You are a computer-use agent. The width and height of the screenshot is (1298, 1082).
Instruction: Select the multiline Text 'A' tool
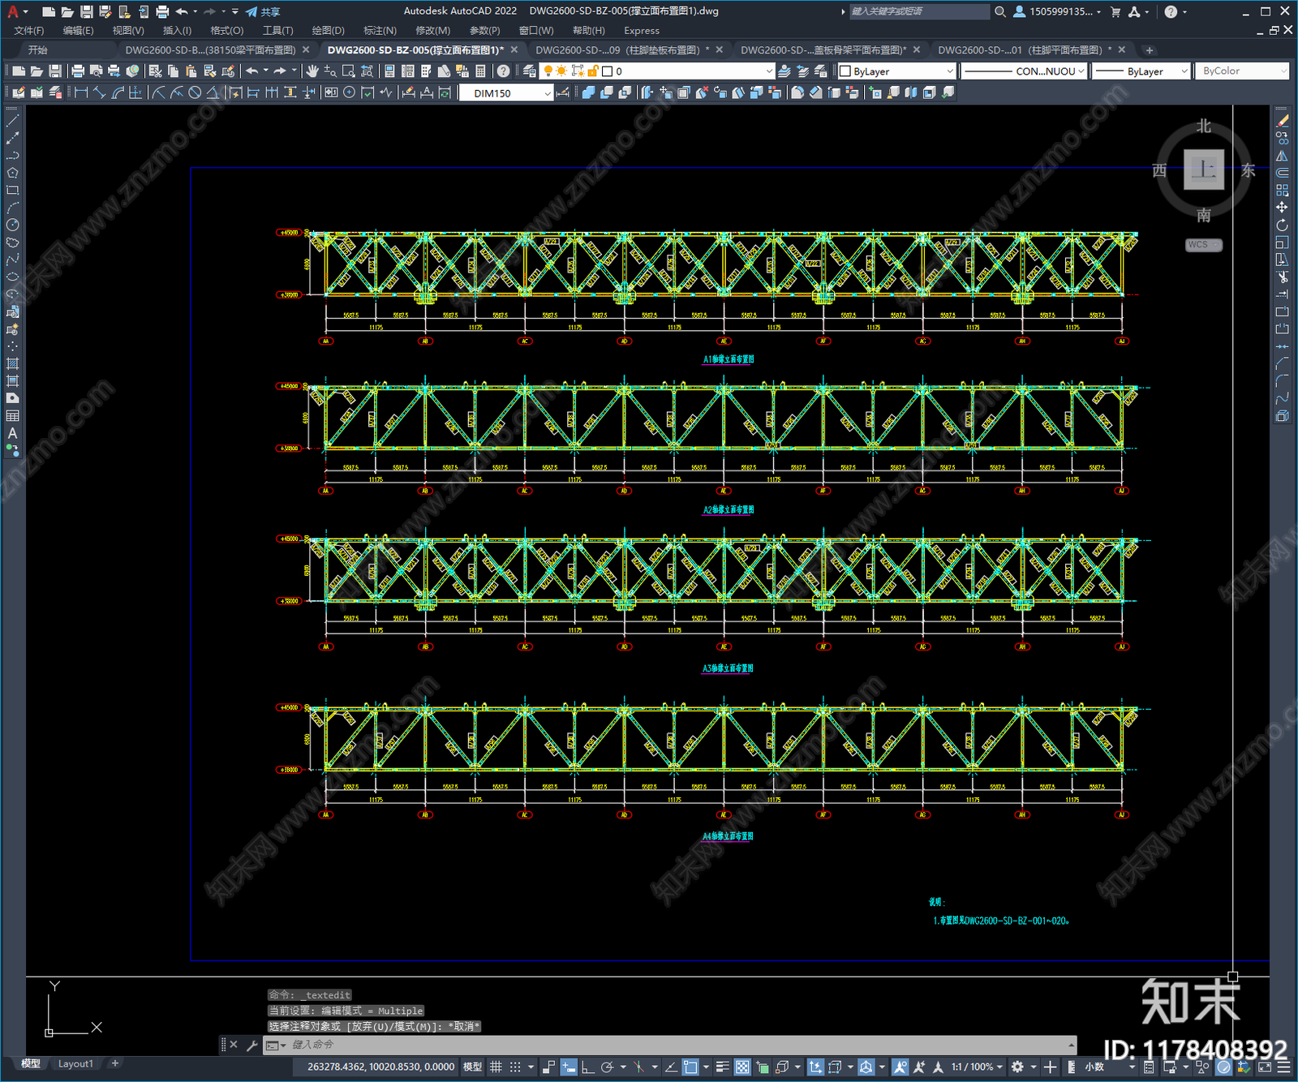pos(12,433)
